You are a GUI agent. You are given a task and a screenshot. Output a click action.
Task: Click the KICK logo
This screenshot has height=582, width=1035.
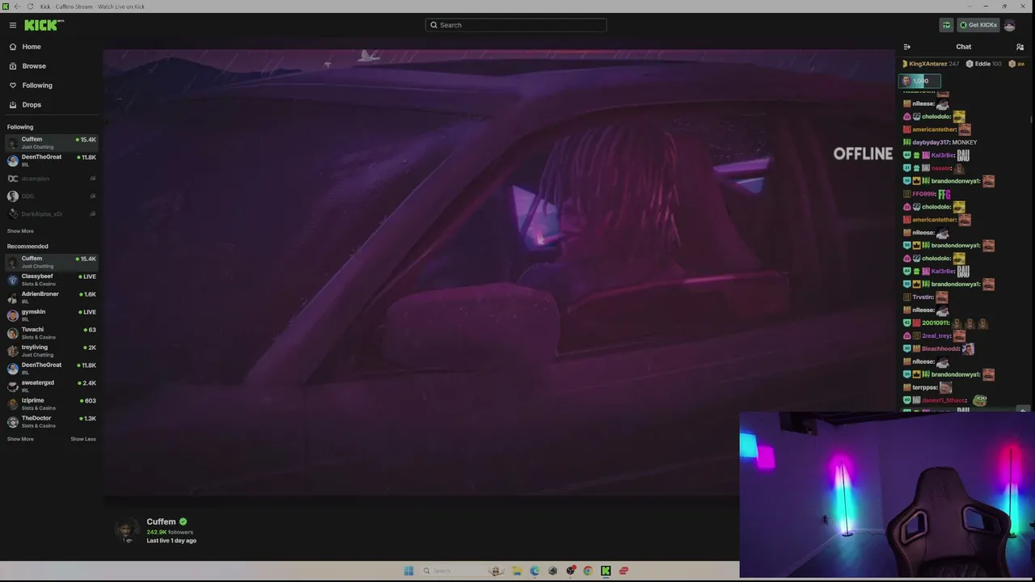point(44,25)
